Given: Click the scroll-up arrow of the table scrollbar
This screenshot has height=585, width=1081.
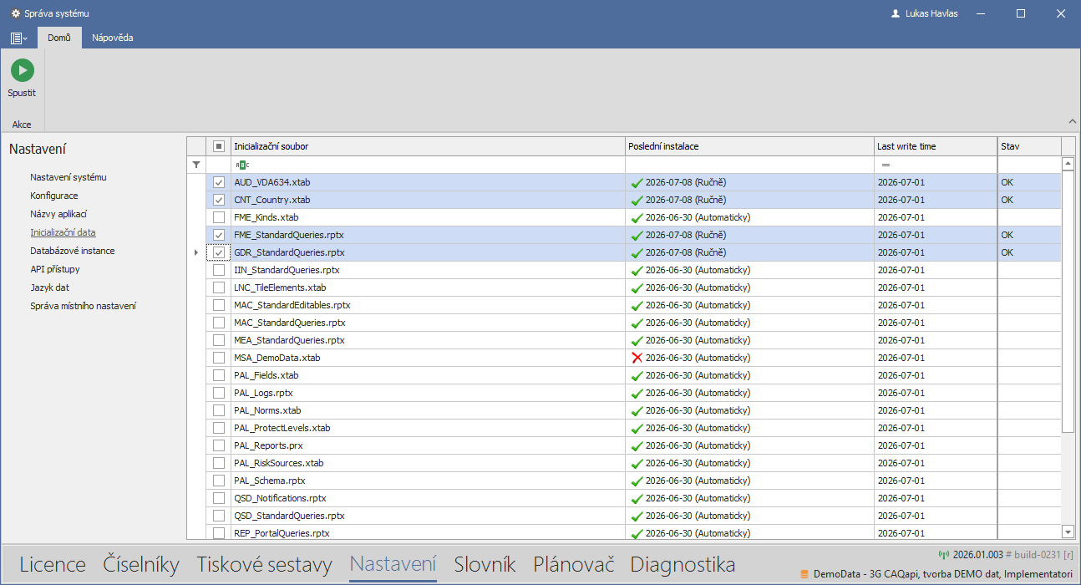Looking at the screenshot, I should coord(1068,164).
